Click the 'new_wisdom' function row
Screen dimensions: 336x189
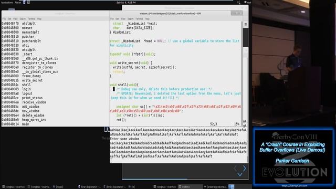[x=20, y=111]
